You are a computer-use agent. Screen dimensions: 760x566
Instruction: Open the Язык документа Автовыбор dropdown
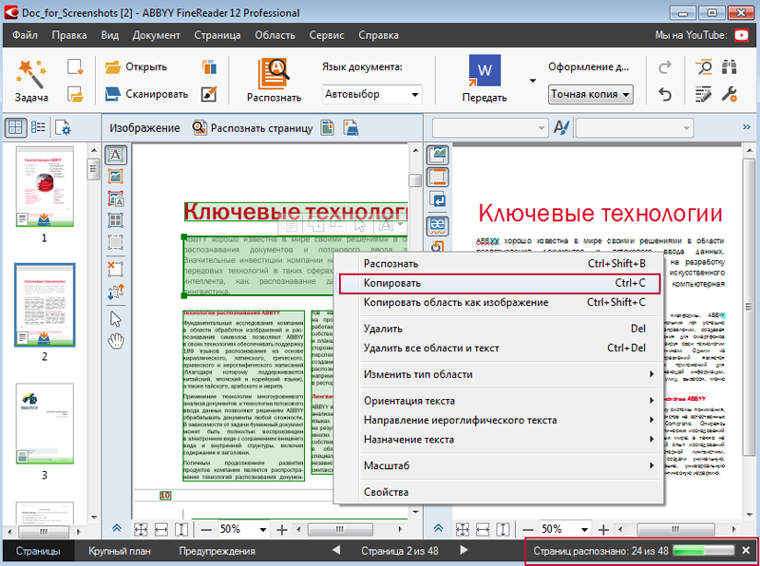(371, 94)
